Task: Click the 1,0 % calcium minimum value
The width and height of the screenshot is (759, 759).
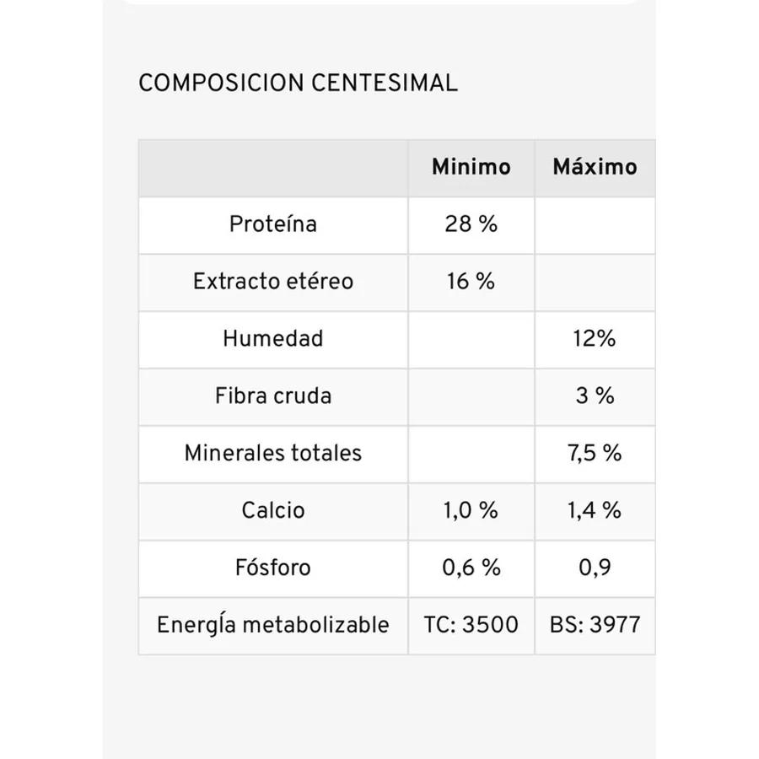Action: pos(471,510)
